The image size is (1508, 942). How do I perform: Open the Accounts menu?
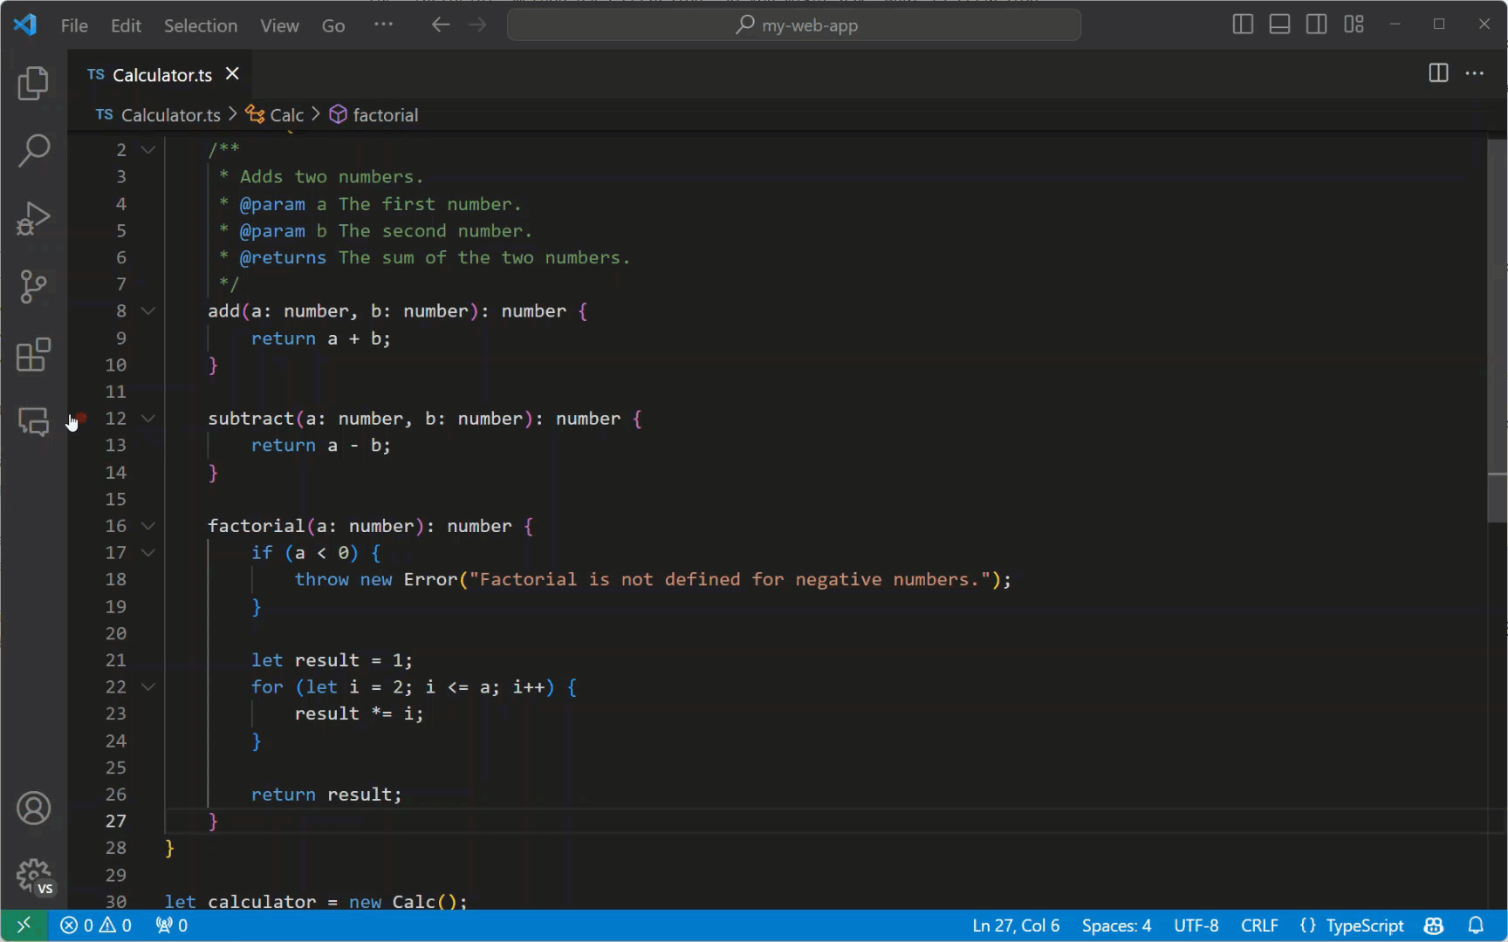[x=33, y=809]
